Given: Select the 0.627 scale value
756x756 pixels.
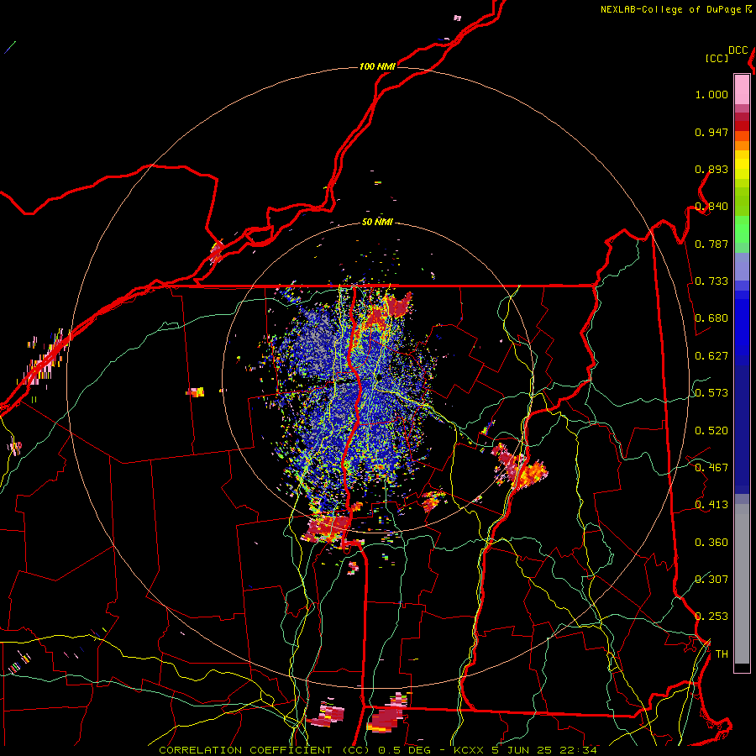Looking at the screenshot, I should pos(711,356).
